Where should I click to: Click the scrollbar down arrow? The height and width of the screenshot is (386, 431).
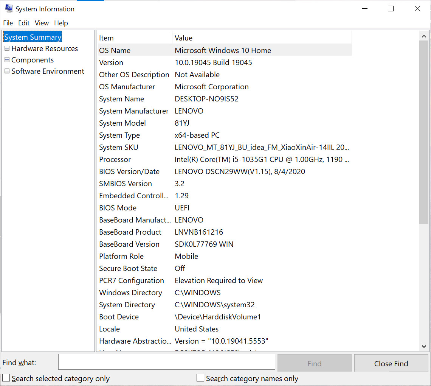tap(424, 346)
